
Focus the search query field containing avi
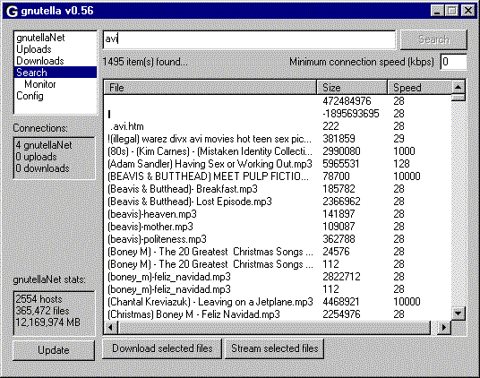click(249, 39)
